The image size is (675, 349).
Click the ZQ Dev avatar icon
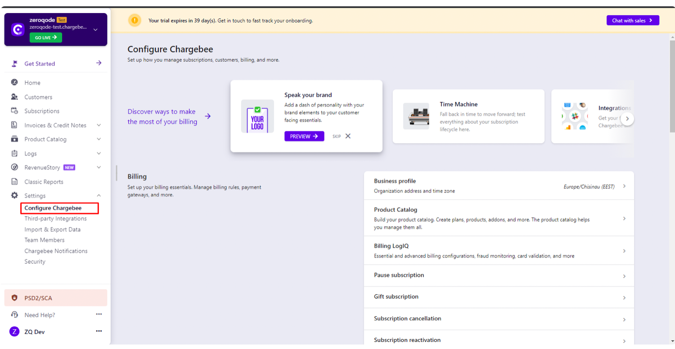point(14,331)
